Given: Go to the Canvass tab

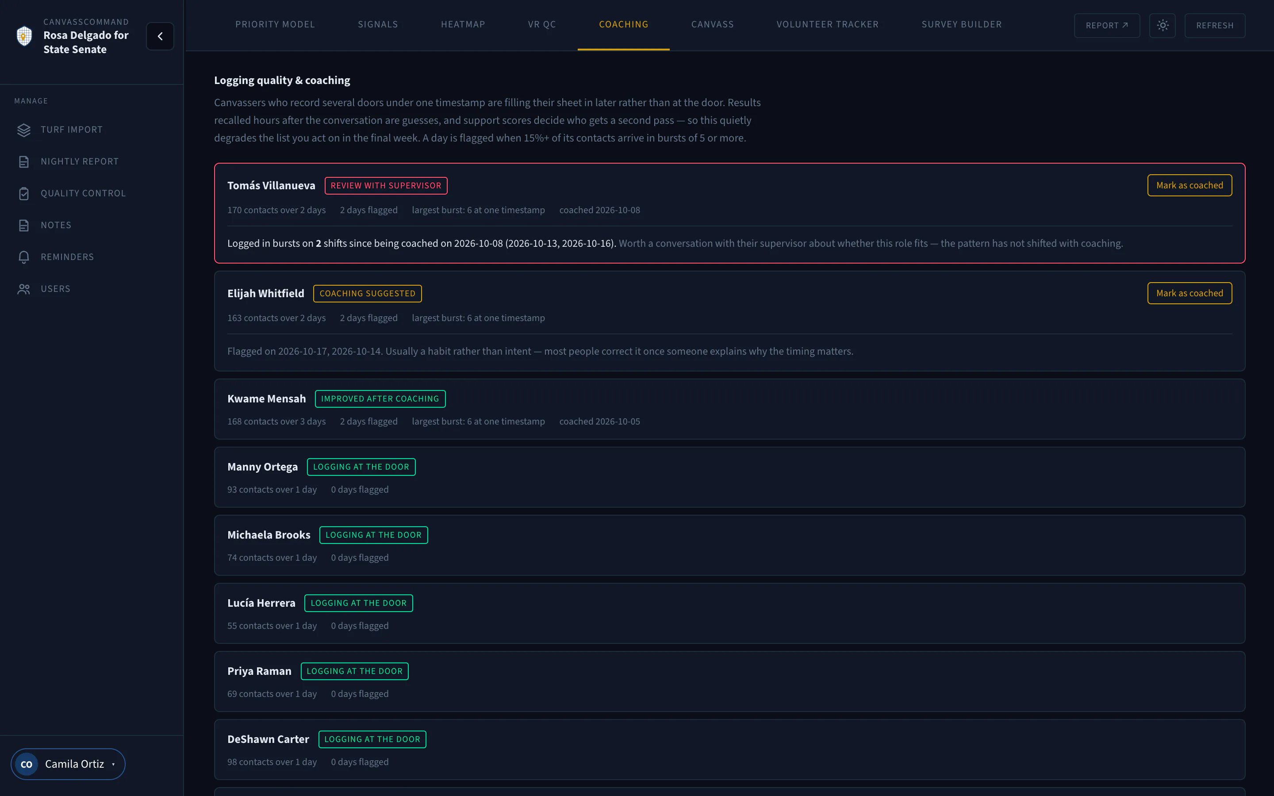Looking at the screenshot, I should coord(712,24).
